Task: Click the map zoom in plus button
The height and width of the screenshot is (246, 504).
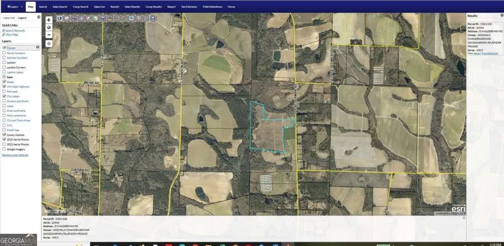Action: [x=49, y=20]
